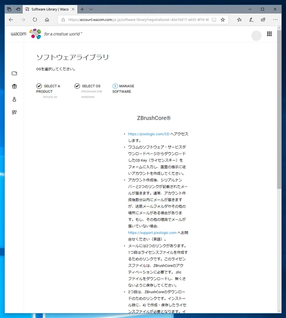Open the devices sidebar icon
286x318 pixels.
point(14,73)
